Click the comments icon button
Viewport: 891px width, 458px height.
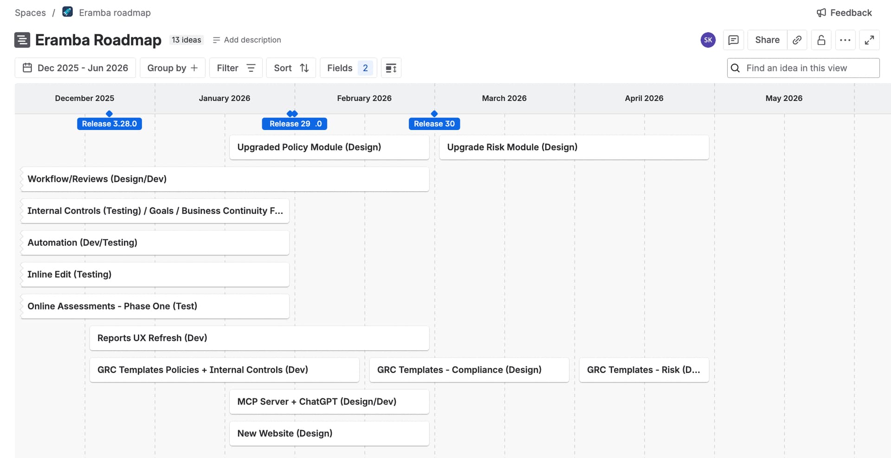(x=733, y=40)
